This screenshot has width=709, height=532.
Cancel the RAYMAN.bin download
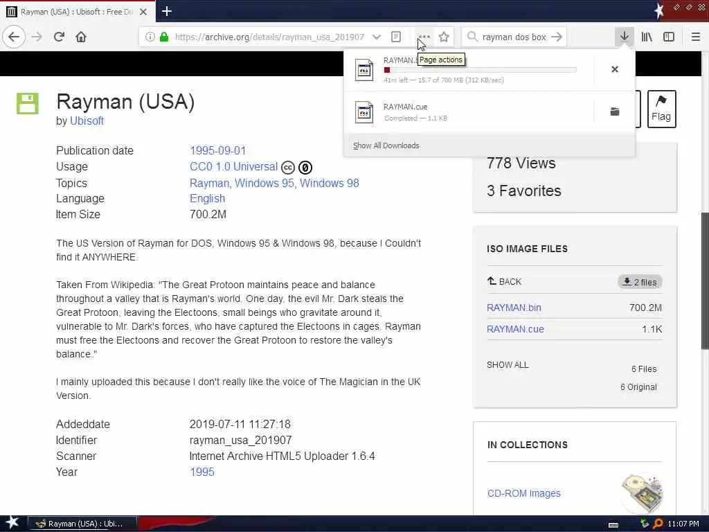point(615,69)
